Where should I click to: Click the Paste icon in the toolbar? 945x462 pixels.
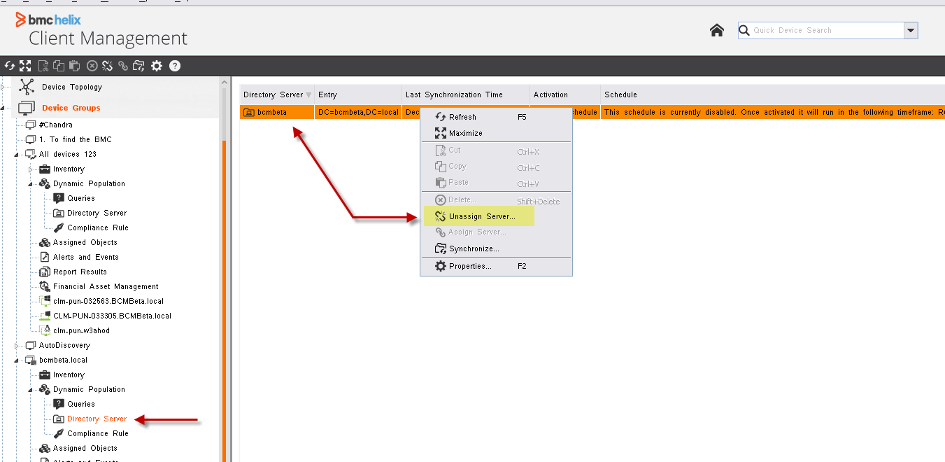pos(75,66)
